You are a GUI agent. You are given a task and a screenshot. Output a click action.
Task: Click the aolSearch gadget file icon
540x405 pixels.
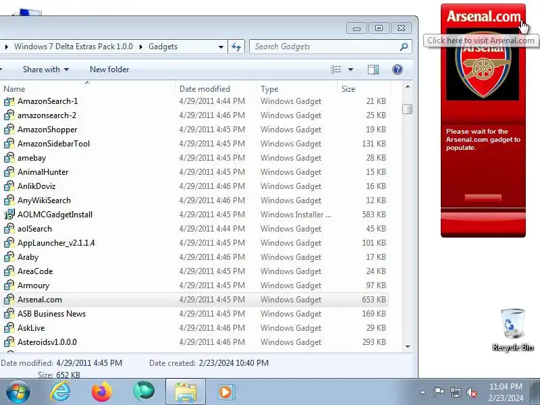tap(9, 229)
